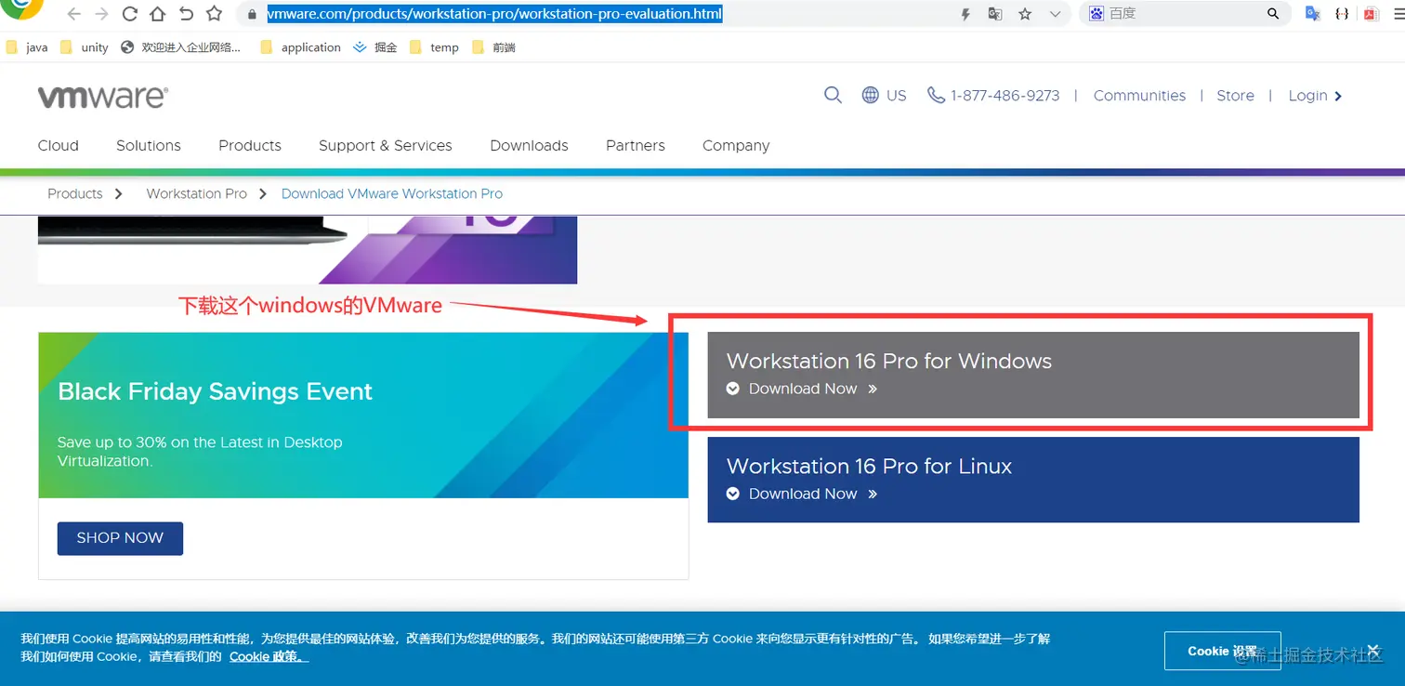This screenshot has width=1405, height=686.
Task: Expand the address bar dropdown arrow
Action: point(1055,14)
